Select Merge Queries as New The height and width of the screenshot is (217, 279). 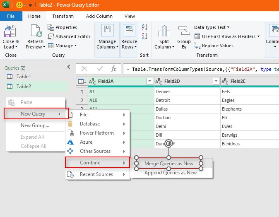coord(169,164)
